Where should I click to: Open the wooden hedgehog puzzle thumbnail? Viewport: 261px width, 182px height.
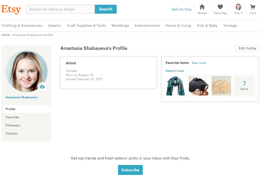click(x=221, y=86)
